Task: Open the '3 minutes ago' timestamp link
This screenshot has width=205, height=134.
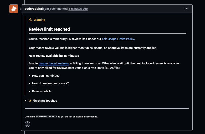Action: click(x=78, y=9)
